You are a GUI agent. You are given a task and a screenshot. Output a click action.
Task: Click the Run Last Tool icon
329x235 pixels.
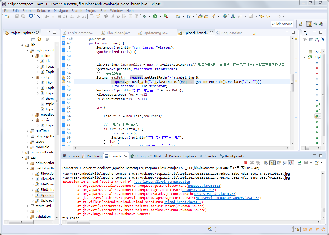[x=166, y=16]
